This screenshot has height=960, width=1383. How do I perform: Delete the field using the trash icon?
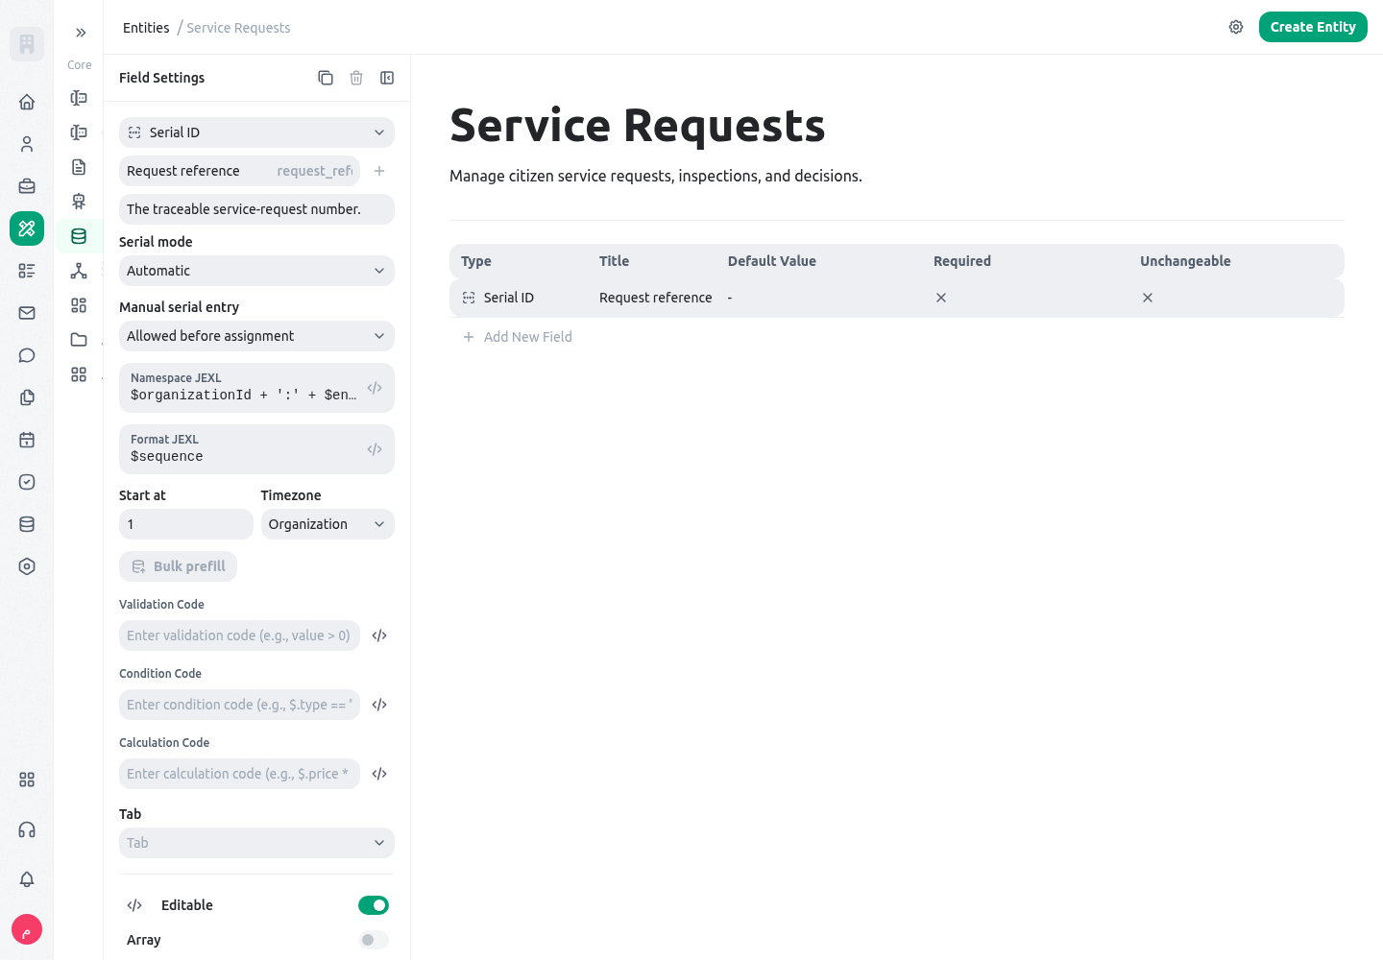click(x=356, y=78)
